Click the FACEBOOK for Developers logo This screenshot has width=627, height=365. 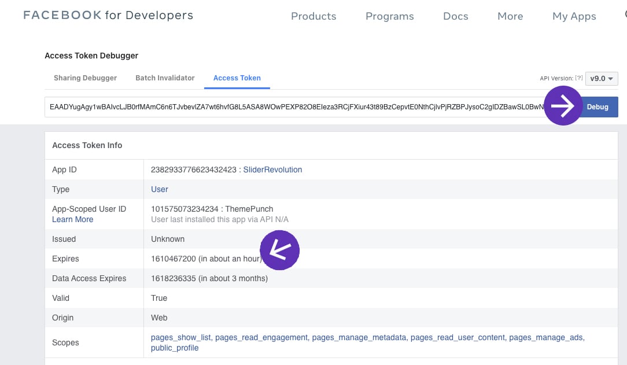click(108, 15)
